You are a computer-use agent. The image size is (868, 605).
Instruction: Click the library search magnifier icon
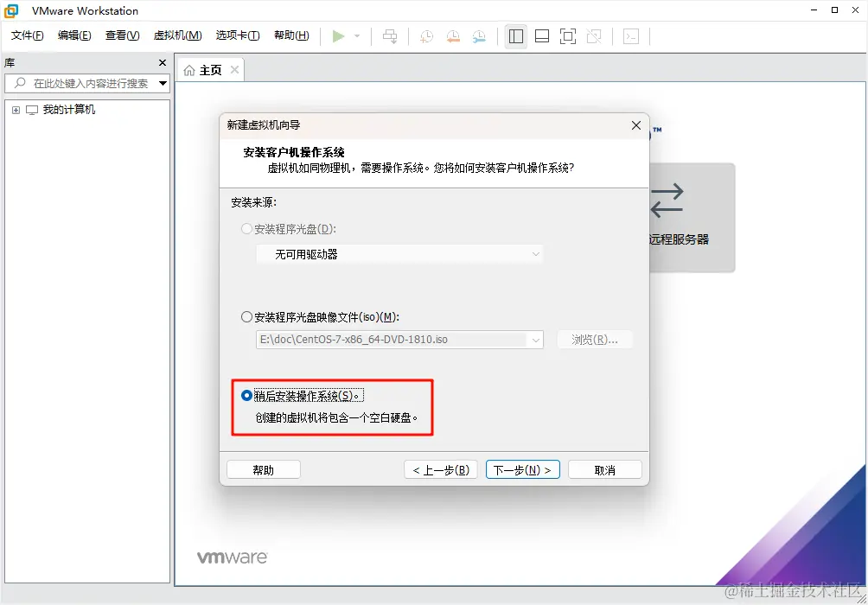pos(20,83)
